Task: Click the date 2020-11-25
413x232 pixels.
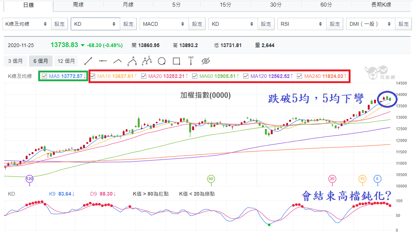Action: 21,45
